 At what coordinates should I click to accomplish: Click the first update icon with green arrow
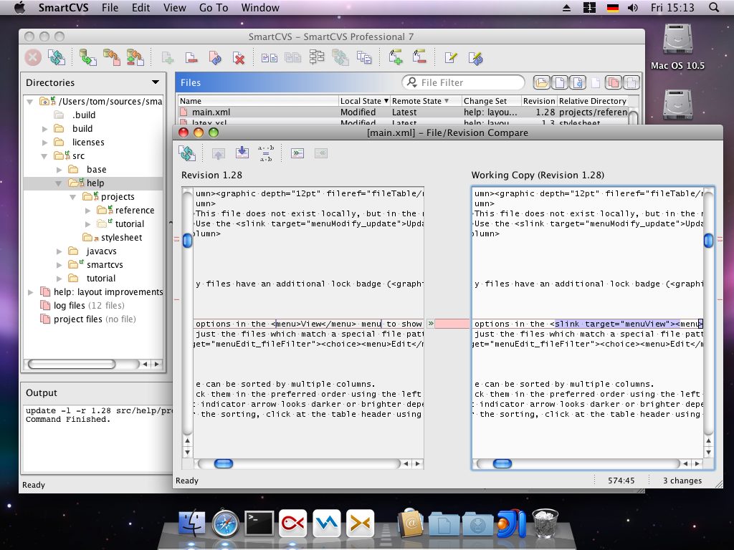point(88,57)
